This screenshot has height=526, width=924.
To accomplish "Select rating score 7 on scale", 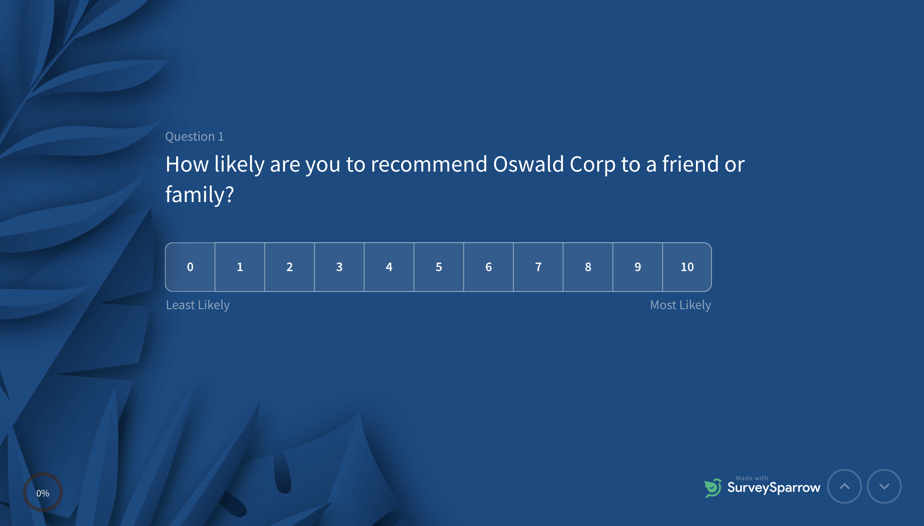I will click(x=538, y=267).
